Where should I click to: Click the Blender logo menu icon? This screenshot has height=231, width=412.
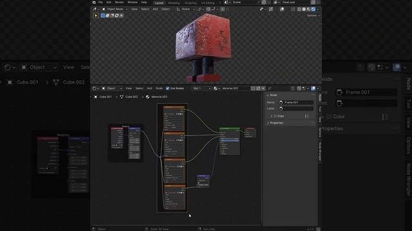pyautogui.click(x=94, y=3)
